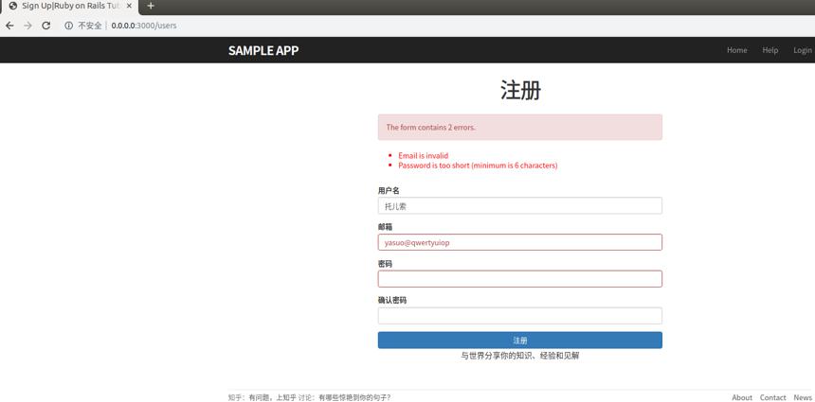This screenshot has width=815, height=402.
Task: Submit the form with blue 注册 button
Action: pos(519,341)
